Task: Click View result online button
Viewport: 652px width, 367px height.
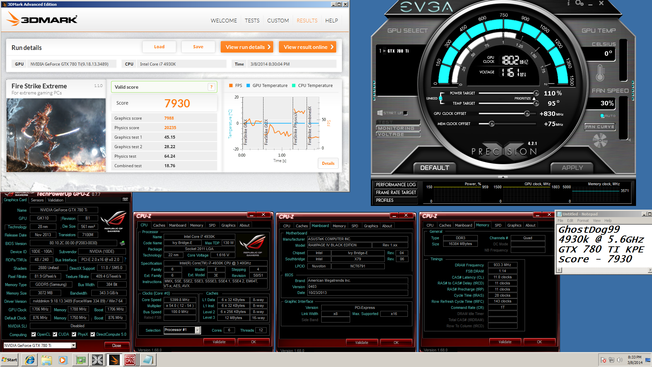Action: [x=307, y=47]
